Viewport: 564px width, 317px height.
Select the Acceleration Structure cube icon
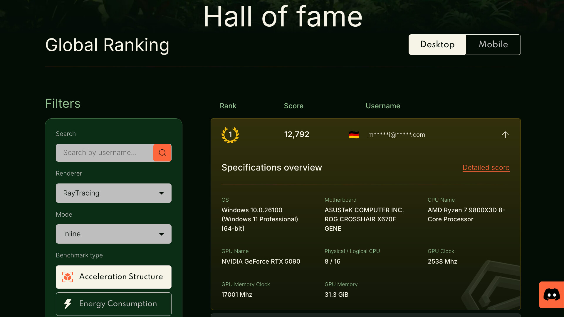(x=67, y=277)
